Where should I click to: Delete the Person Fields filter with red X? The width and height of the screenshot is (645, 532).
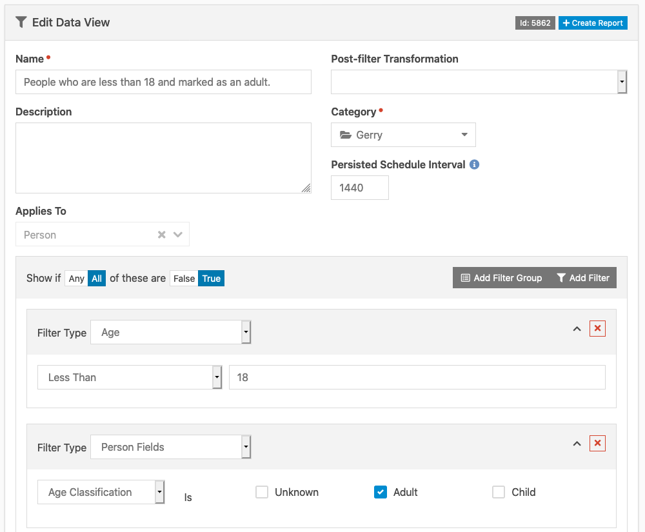(x=597, y=443)
